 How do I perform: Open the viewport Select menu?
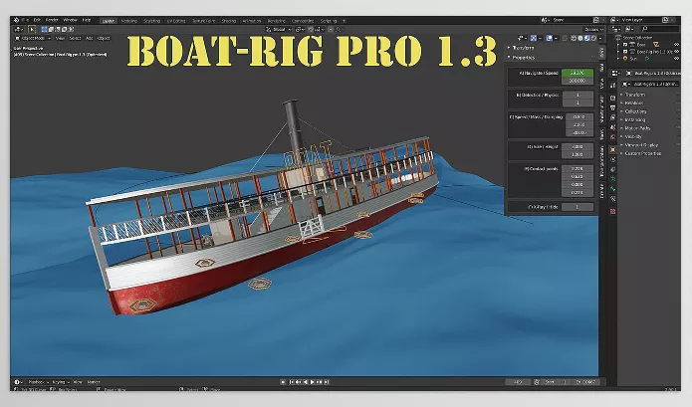[x=75, y=39]
